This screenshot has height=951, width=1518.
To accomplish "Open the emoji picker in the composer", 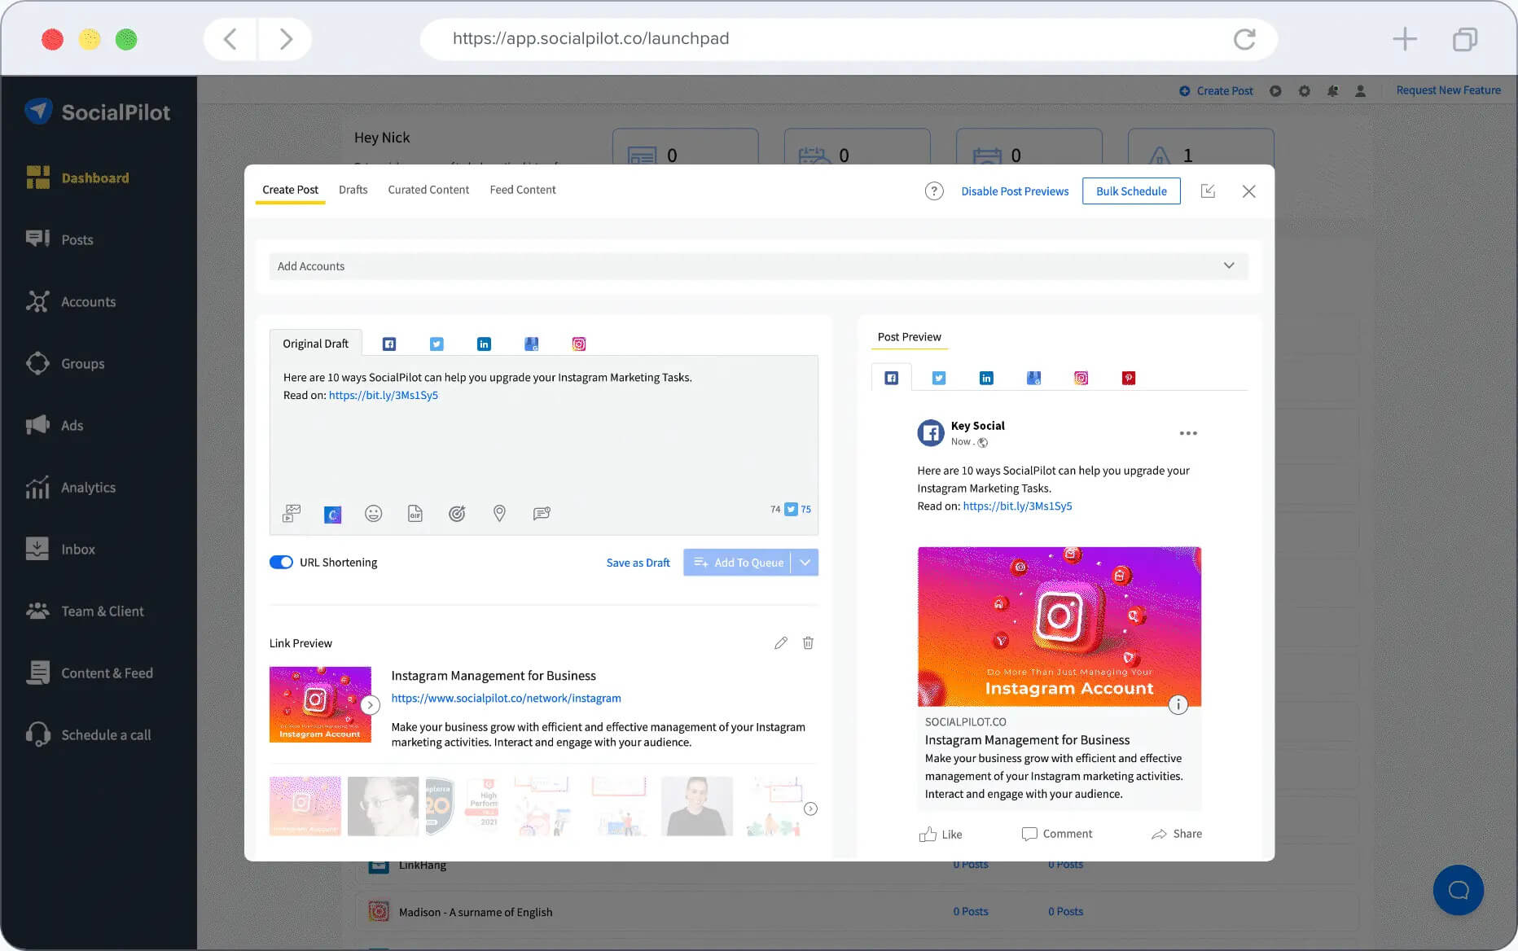I will click(x=374, y=513).
